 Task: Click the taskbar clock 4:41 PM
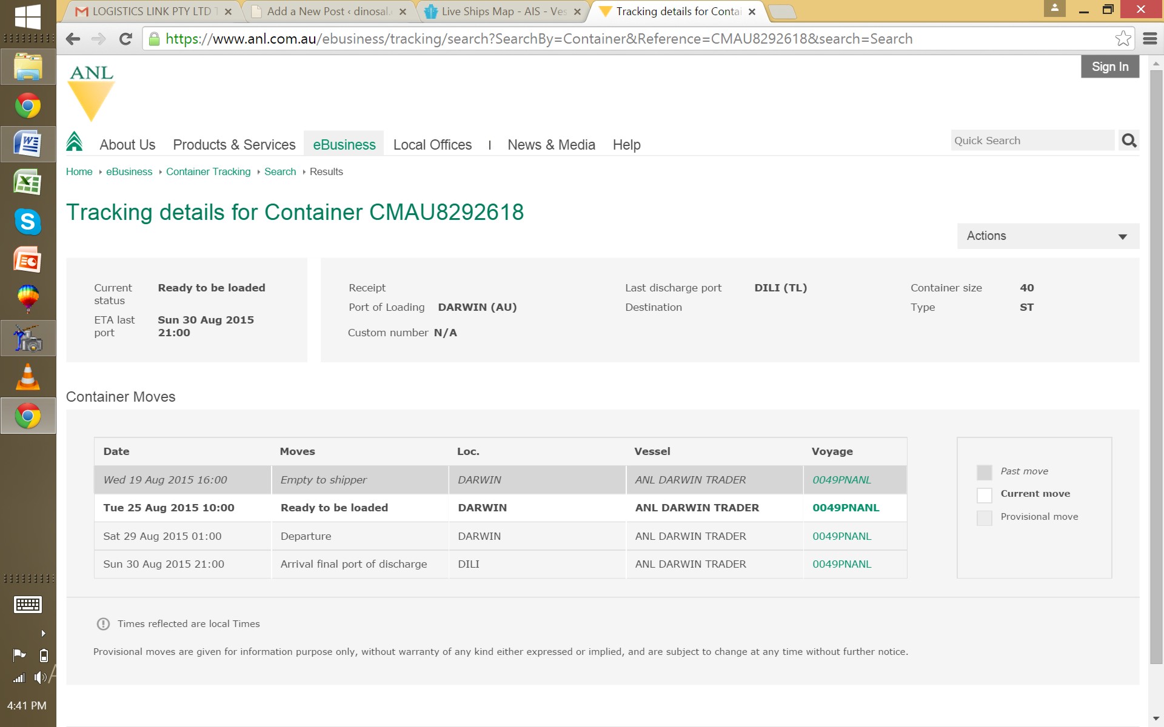pyautogui.click(x=27, y=705)
